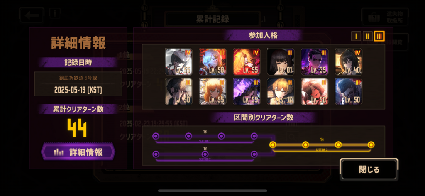Image resolution: width=425 pixels, height=196 pixels.
Task: Click the bar chart icon on 詳細情報 button
Action: point(59,152)
